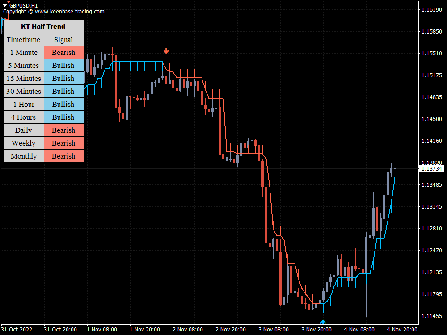Click the red bearish sell arrow signal
Image resolution: width=447 pixels, height=335 pixels.
tap(166, 51)
